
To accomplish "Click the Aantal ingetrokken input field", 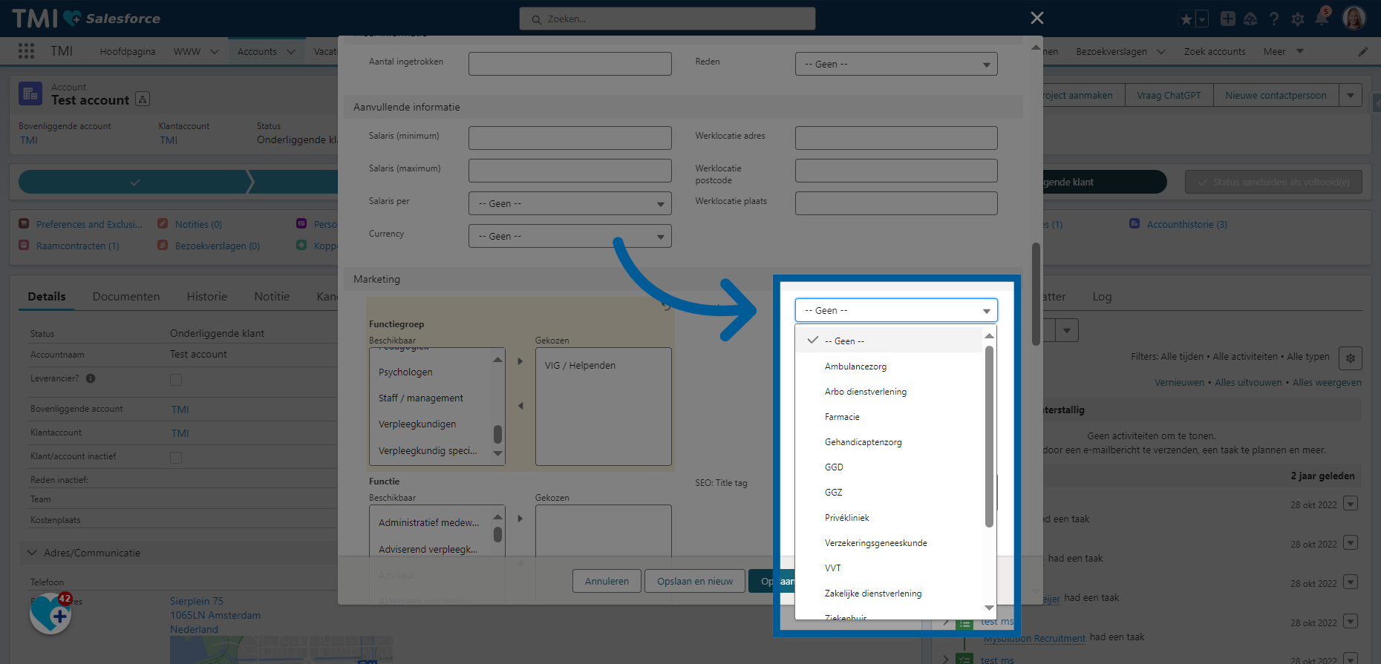I will [x=570, y=64].
